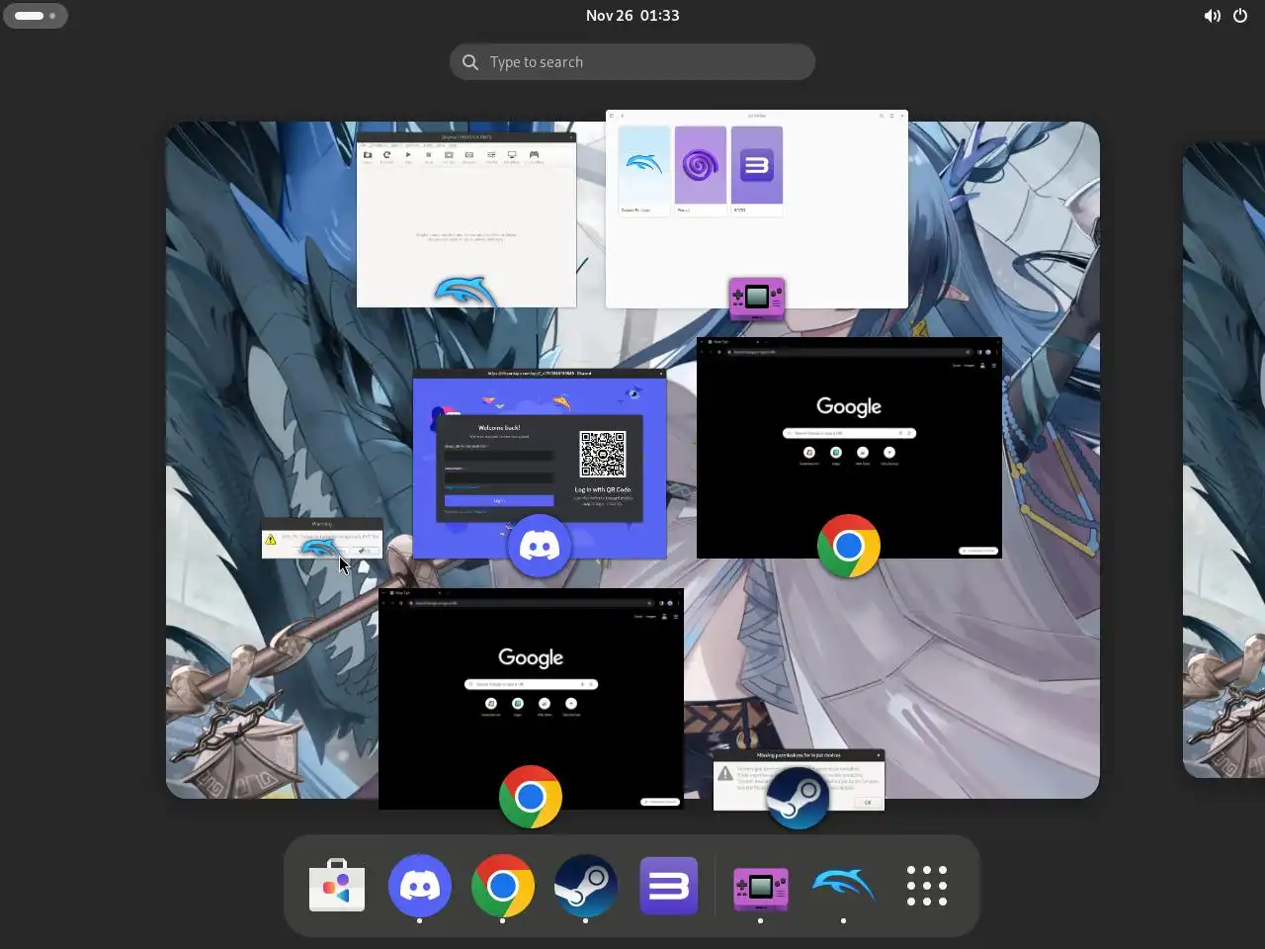The width and height of the screenshot is (1265, 949).
Task: Show all applications grid
Action: (926, 886)
